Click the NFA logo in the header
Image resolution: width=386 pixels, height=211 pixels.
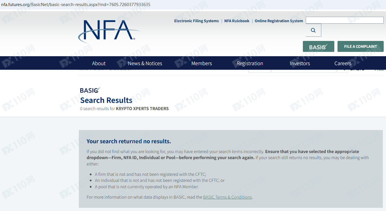[109, 31]
